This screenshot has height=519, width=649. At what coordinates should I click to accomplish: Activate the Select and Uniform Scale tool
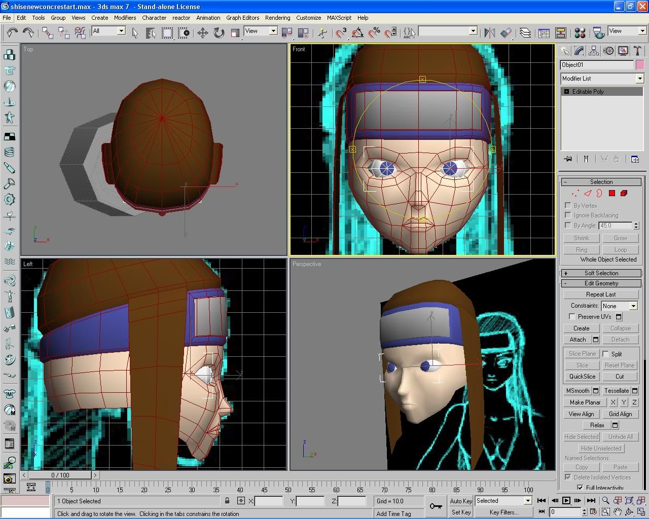pyautogui.click(x=235, y=33)
